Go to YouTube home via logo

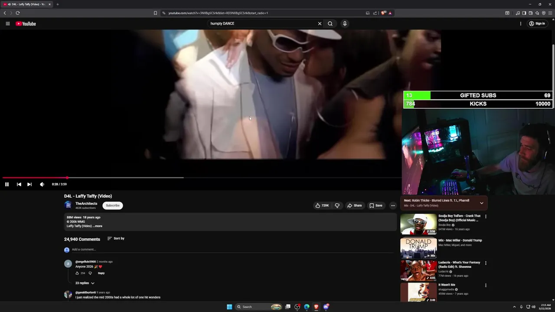26,24
